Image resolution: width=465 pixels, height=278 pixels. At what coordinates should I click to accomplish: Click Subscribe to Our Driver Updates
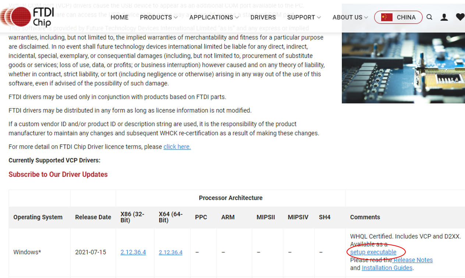[x=58, y=175]
